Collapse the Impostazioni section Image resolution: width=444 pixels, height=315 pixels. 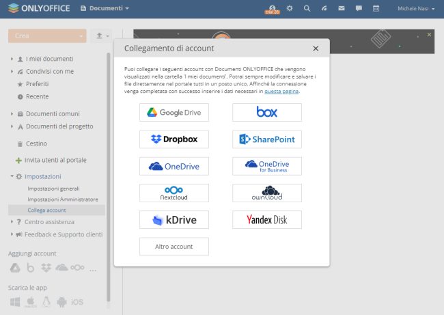12,176
